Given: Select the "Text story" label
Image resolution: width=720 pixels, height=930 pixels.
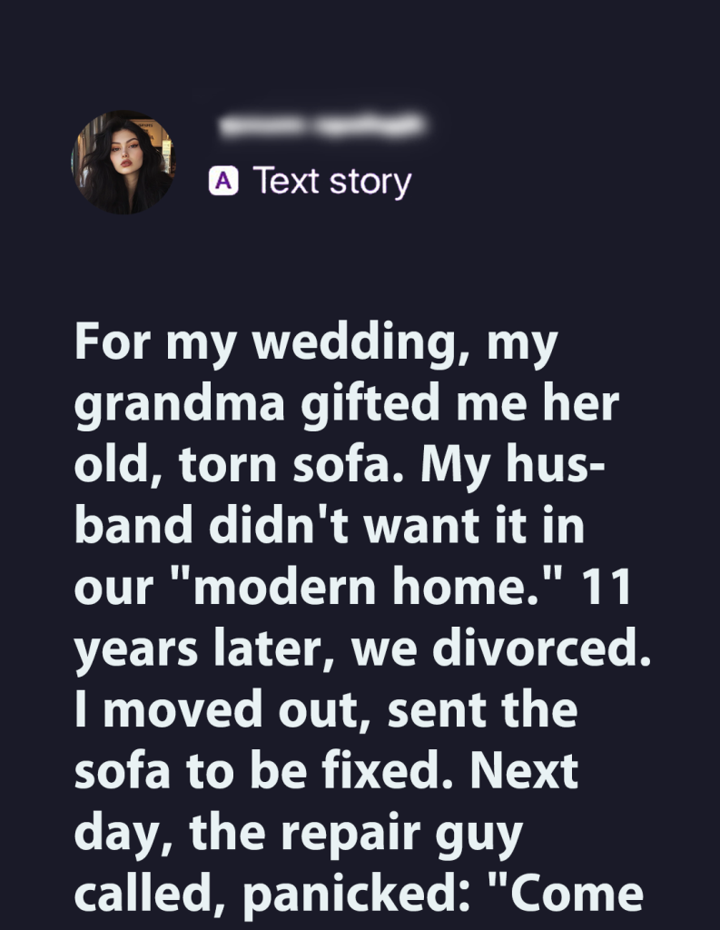Looking at the screenshot, I should click(331, 182).
